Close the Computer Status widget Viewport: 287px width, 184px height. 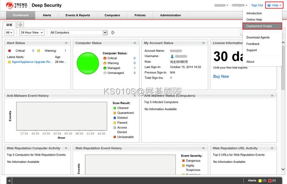[135, 43]
